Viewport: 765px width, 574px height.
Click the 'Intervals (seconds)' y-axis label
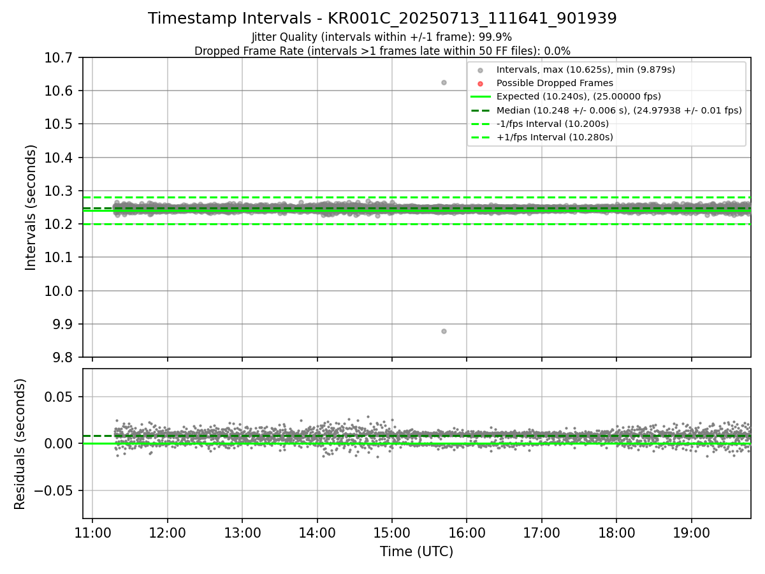[x=31, y=207]
